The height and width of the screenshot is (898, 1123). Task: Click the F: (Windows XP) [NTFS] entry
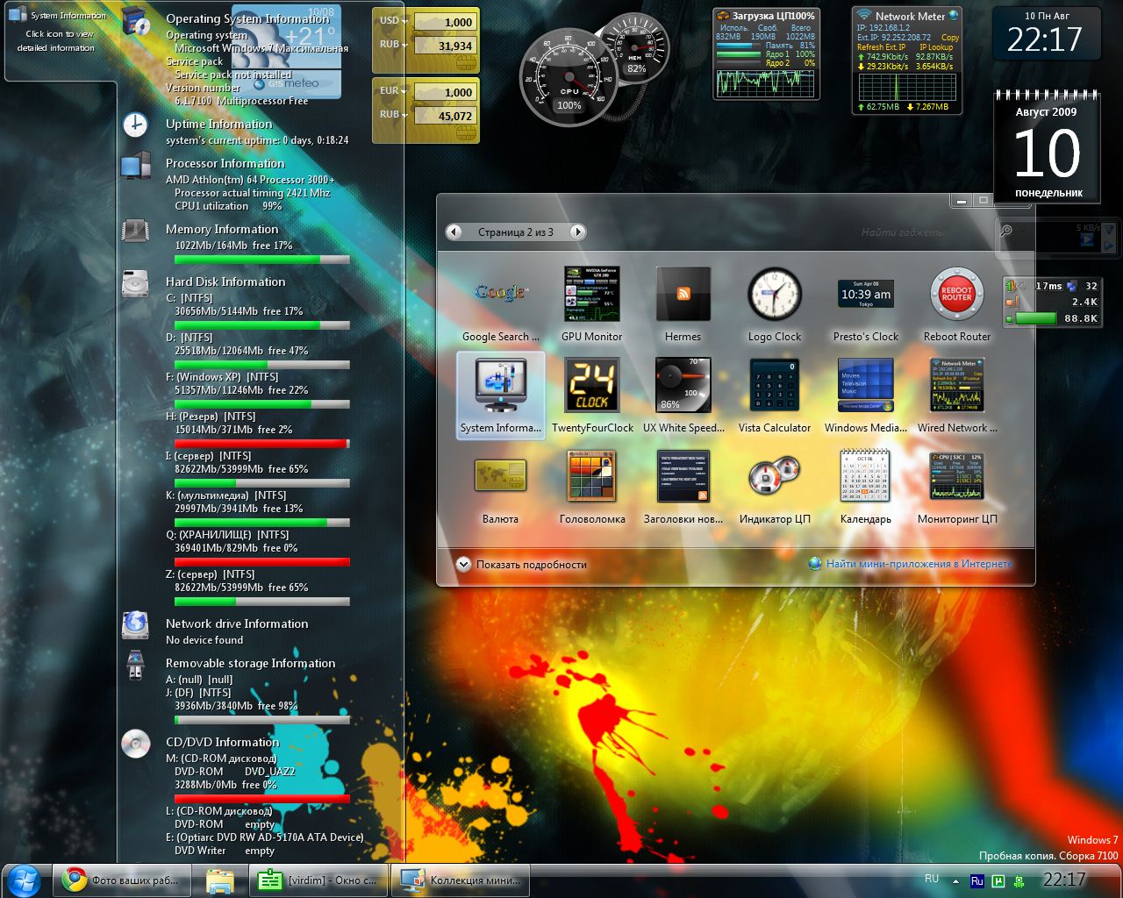(223, 377)
